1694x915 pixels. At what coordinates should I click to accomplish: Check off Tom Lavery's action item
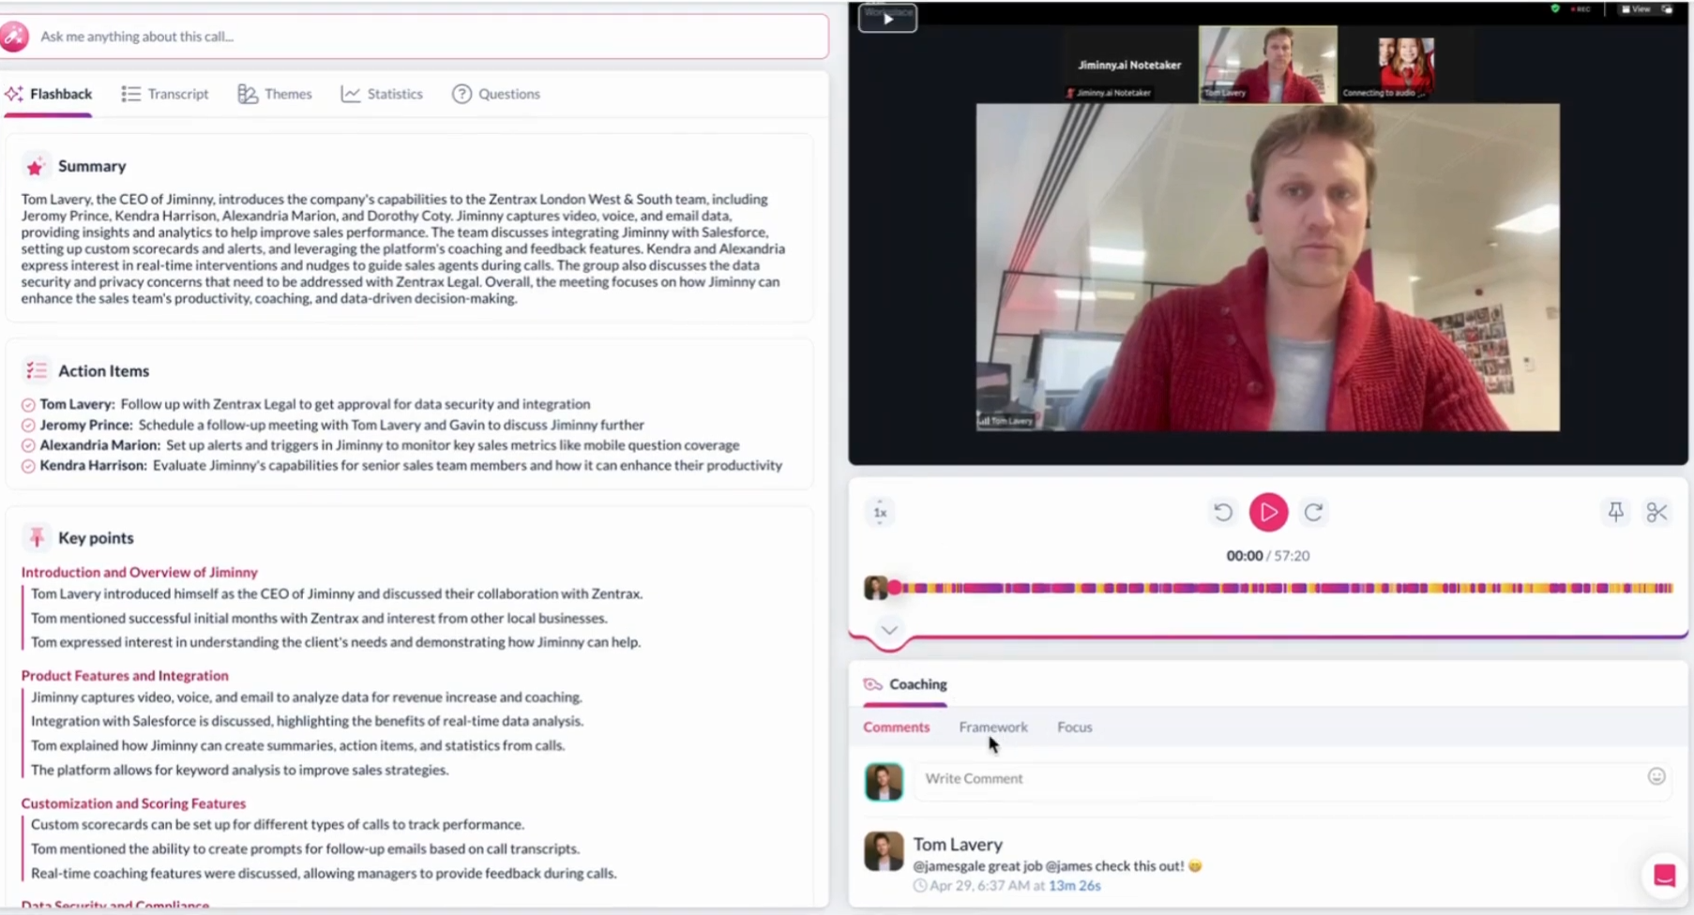coord(28,405)
